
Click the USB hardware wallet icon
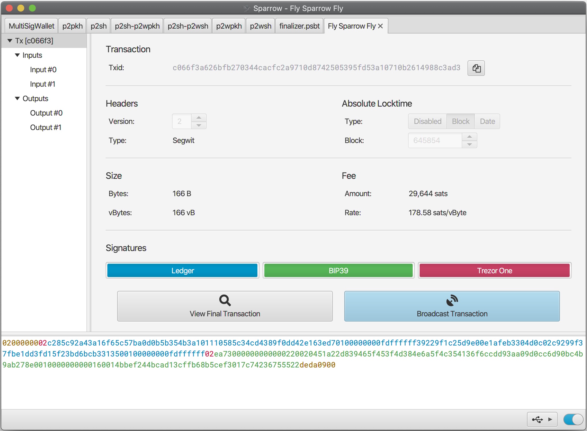pos(537,419)
